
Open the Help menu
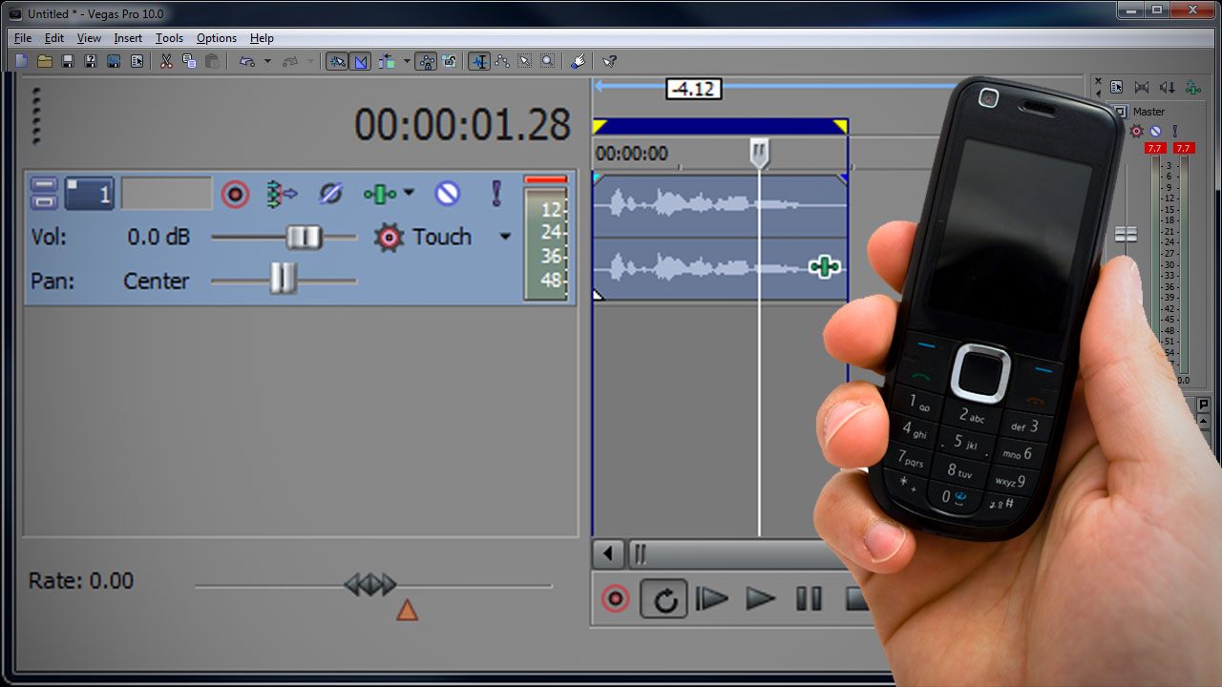262,38
